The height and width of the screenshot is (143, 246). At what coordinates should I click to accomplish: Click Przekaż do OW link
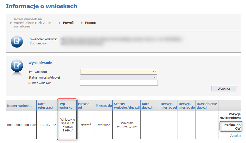[x=232, y=127]
